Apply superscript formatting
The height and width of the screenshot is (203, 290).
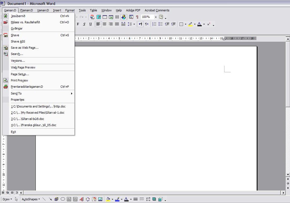point(209,24)
